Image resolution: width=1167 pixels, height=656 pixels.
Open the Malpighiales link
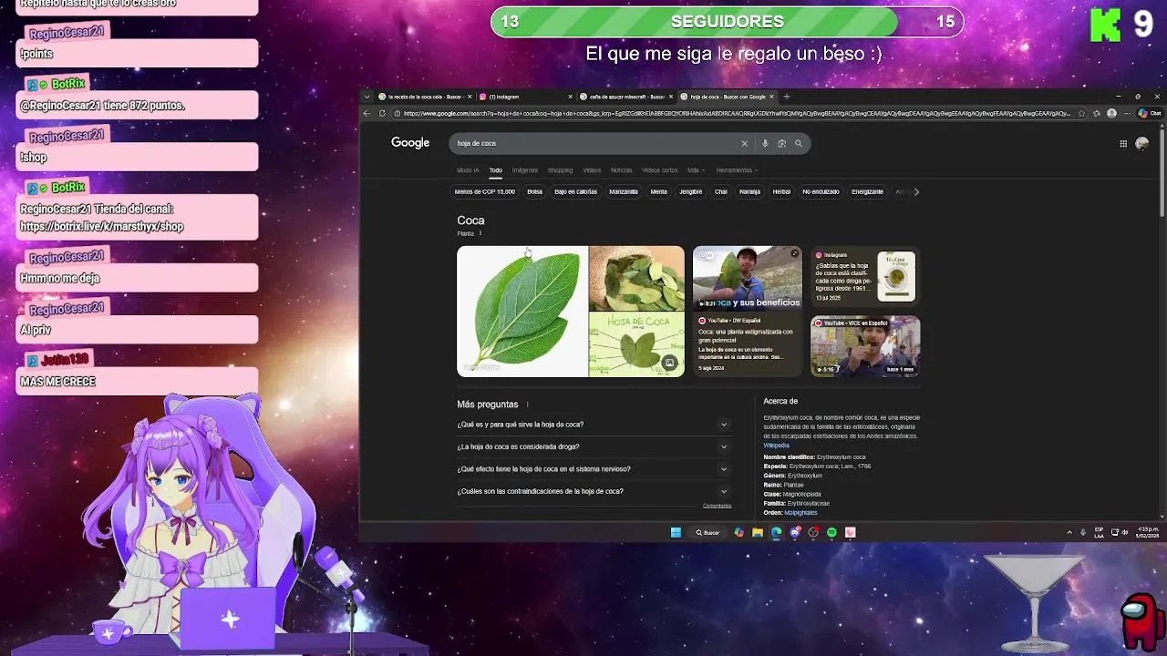pyautogui.click(x=801, y=513)
